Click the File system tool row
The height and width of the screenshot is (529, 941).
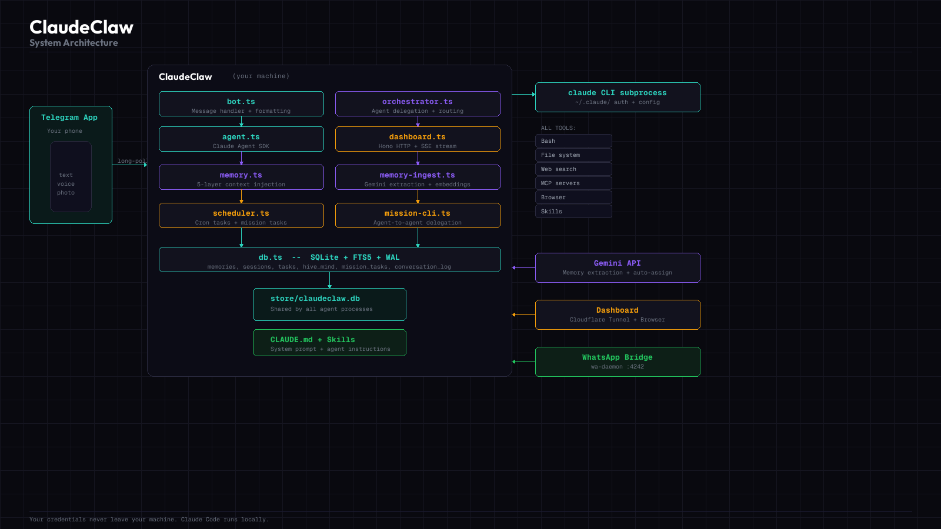tap(573, 155)
